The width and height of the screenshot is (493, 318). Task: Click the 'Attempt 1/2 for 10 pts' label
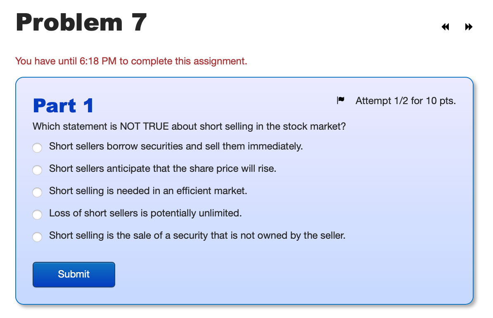coord(405,100)
